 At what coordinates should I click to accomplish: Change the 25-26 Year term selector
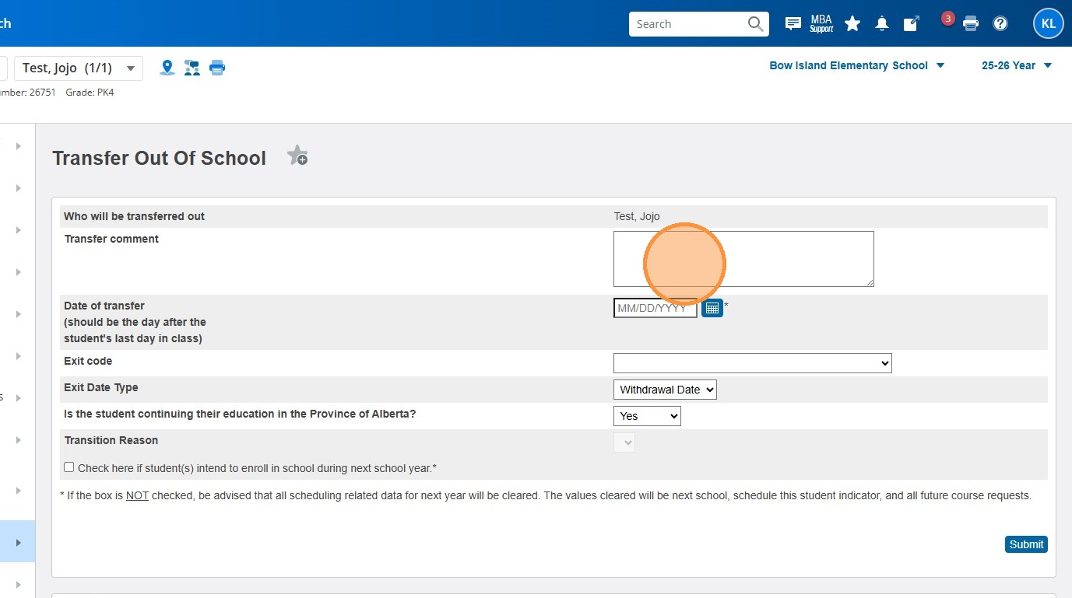pyautogui.click(x=1016, y=65)
